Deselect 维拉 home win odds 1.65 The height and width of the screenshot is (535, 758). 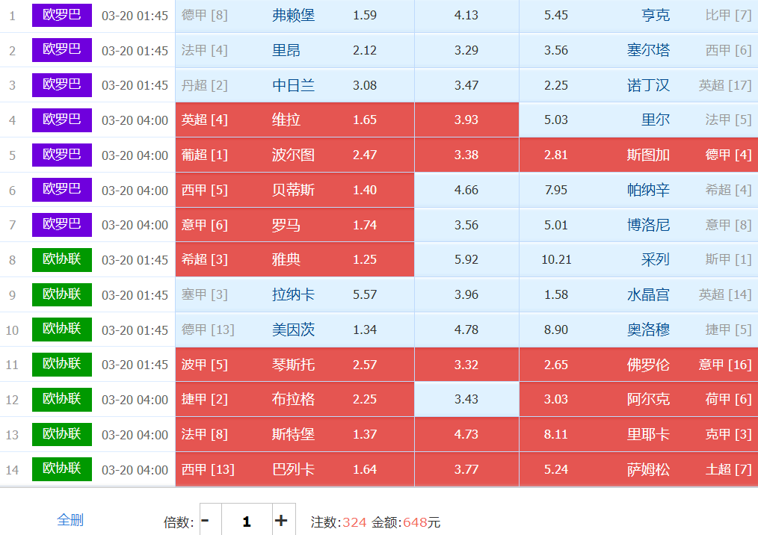[x=295, y=120]
